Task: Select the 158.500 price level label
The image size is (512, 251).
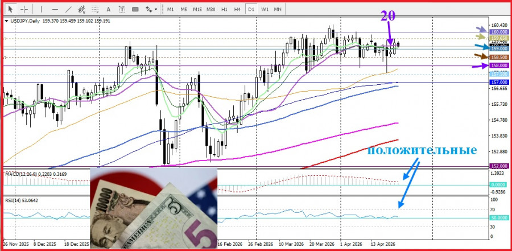Action: tap(499, 57)
